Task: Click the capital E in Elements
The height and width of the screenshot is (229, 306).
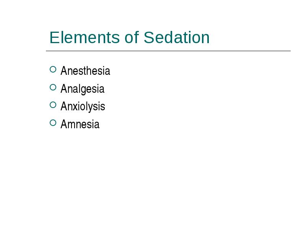Action: point(54,37)
